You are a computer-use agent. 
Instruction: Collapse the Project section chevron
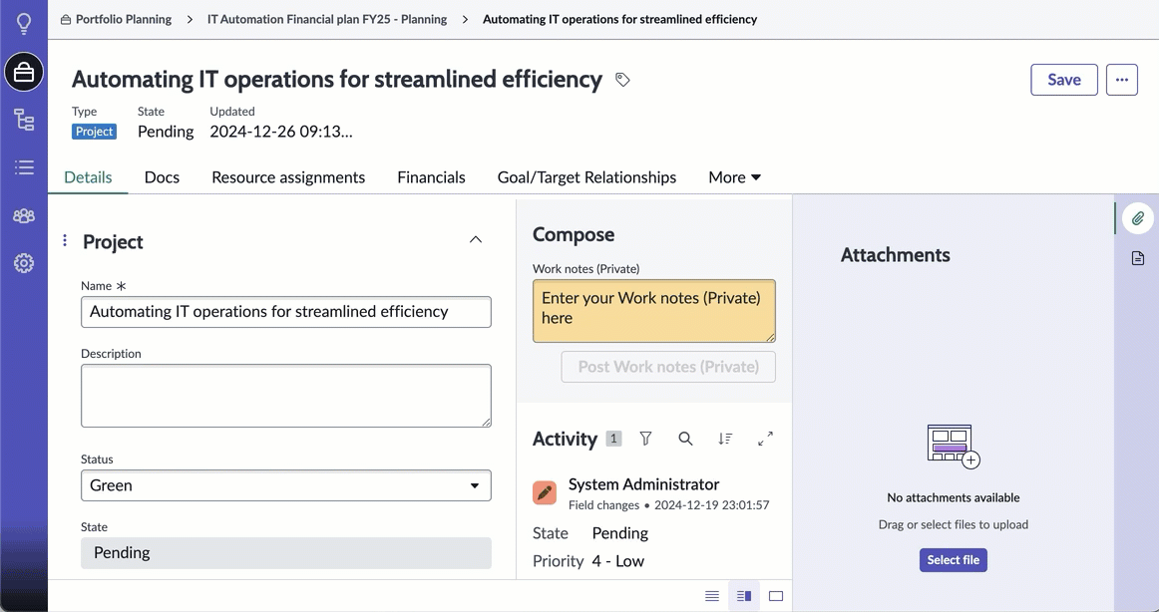(476, 239)
